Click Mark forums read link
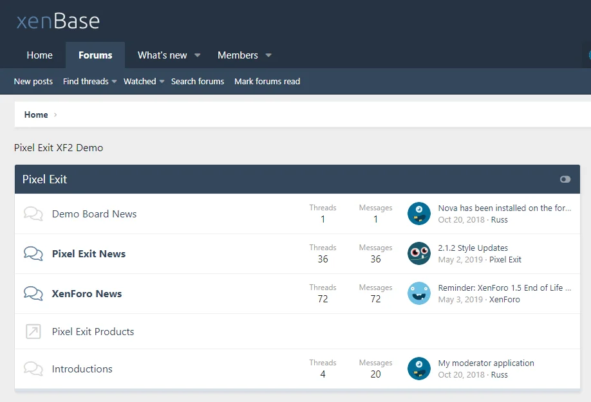Viewport: 591px width, 402px height. click(x=267, y=81)
